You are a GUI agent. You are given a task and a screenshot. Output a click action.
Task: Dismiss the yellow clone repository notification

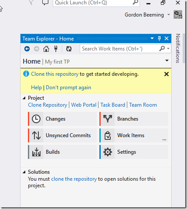pyautogui.click(x=167, y=74)
